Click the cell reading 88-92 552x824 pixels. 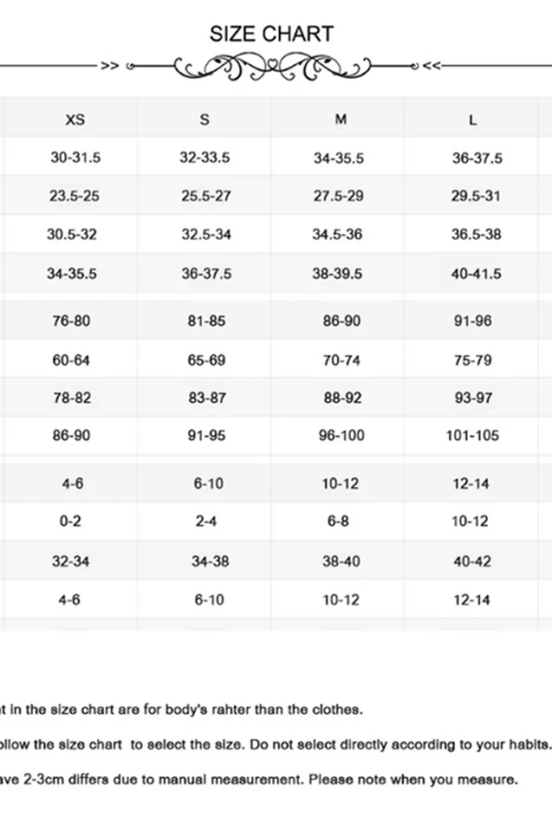(x=341, y=398)
